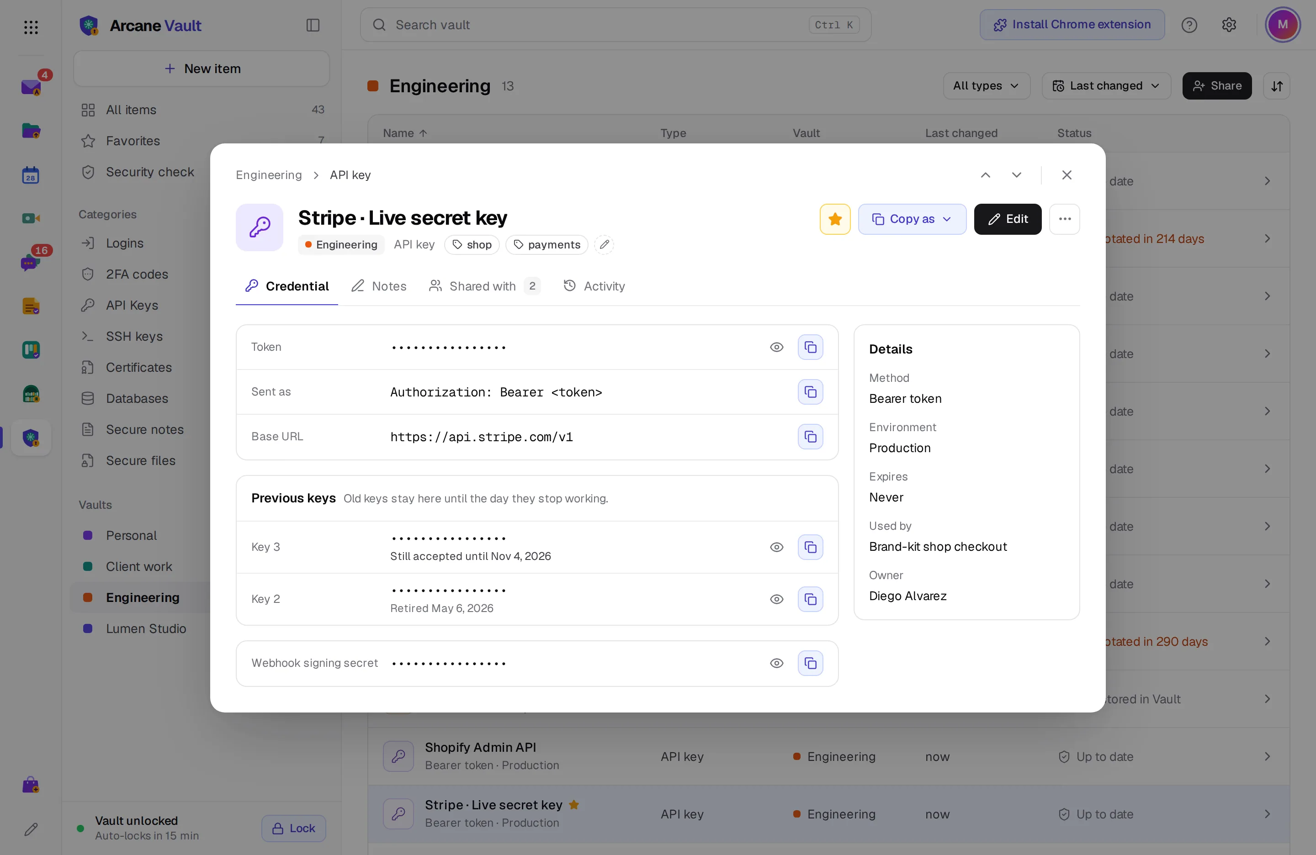Open the app launcher grid

pyautogui.click(x=31, y=27)
